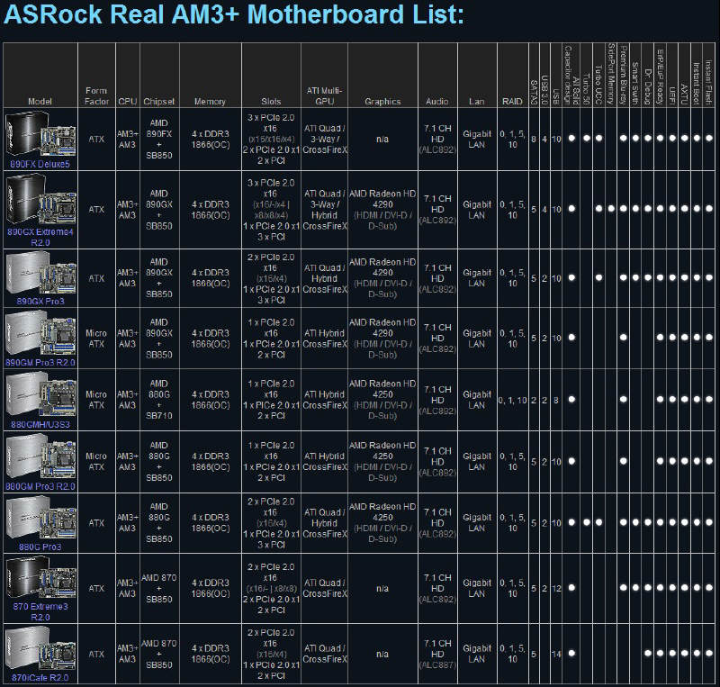
Task: Click the Instant Flash dot in 870iCafe row
Action: 709,653
